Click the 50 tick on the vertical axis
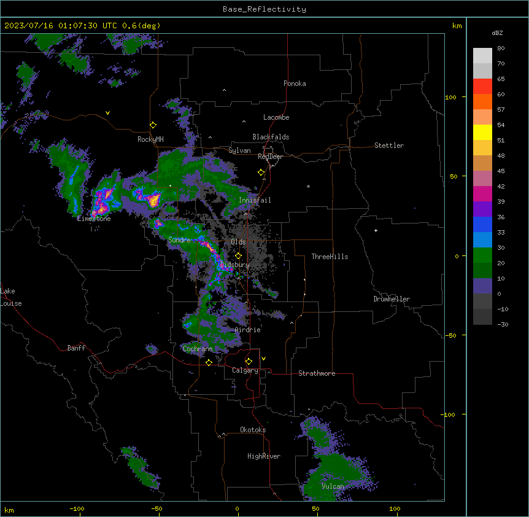529x517 pixels. point(454,176)
